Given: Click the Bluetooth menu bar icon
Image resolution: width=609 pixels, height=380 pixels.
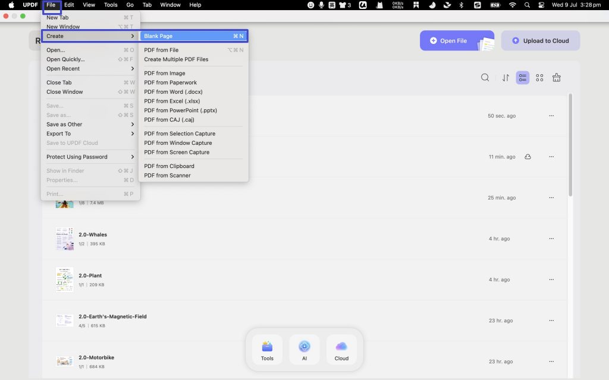Looking at the screenshot, I should pos(462,5).
